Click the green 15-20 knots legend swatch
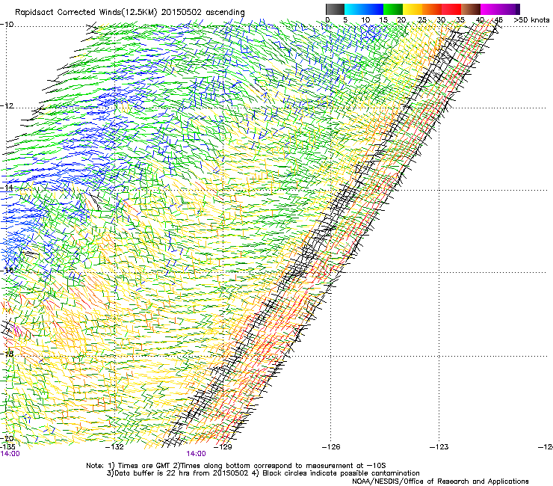The width and height of the screenshot is (553, 486). (x=393, y=9)
